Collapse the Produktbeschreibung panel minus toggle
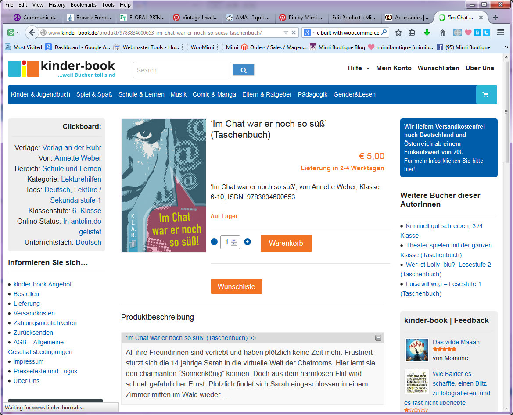The image size is (513, 415). click(x=378, y=338)
